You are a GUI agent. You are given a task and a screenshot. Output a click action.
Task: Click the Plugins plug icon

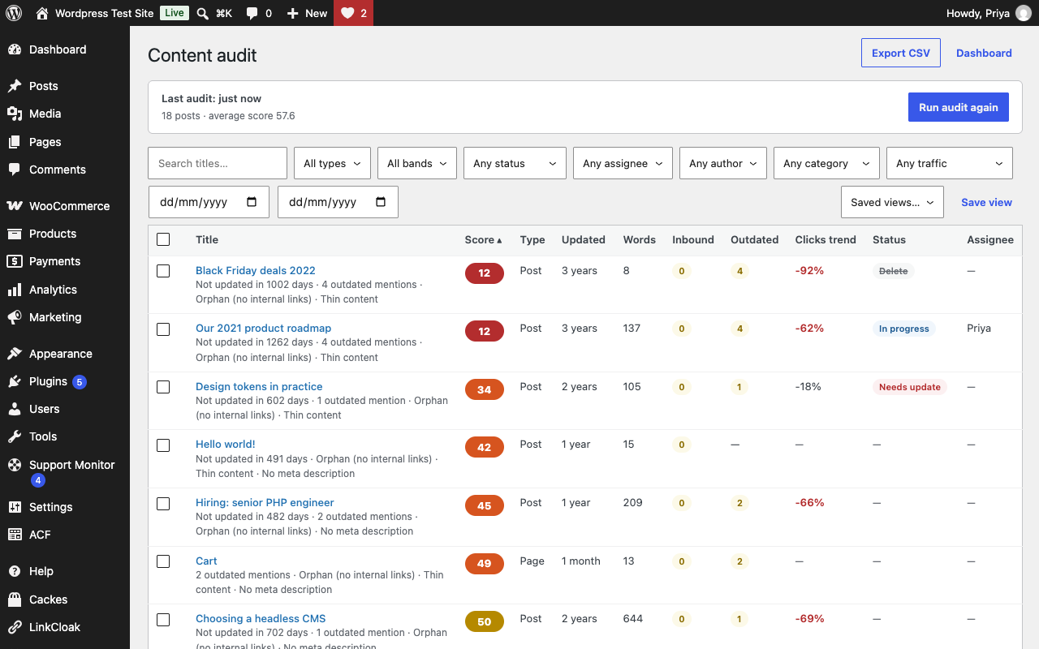coord(15,381)
